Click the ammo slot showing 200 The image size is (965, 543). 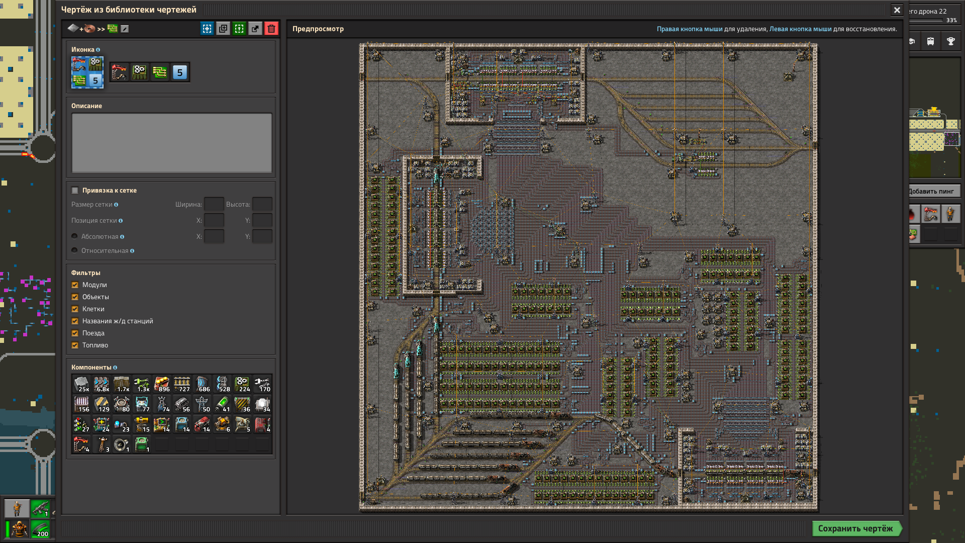40,529
